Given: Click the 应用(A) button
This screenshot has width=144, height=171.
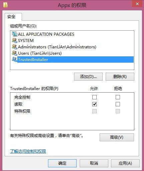Looking at the screenshot, I should (125, 163).
